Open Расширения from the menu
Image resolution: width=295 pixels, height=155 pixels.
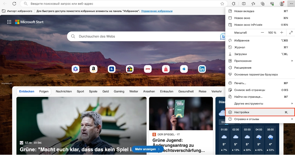coord(260,68)
